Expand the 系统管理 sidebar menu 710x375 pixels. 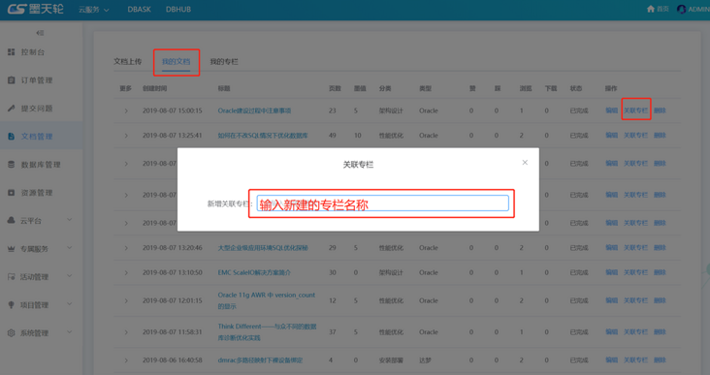pos(69,332)
